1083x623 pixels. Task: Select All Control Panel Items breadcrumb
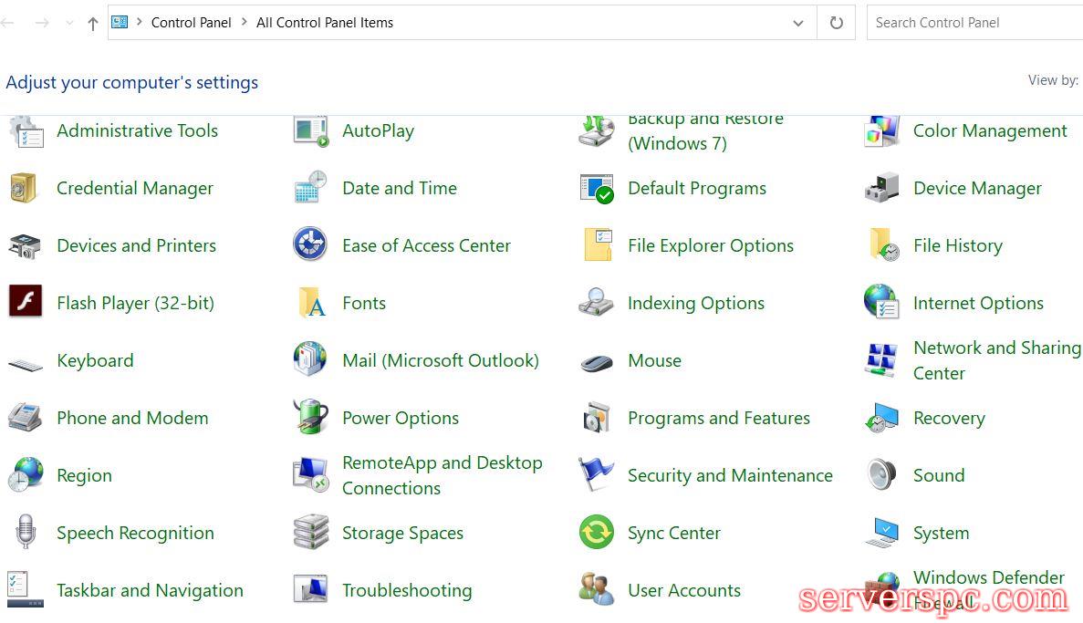click(325, 23)
